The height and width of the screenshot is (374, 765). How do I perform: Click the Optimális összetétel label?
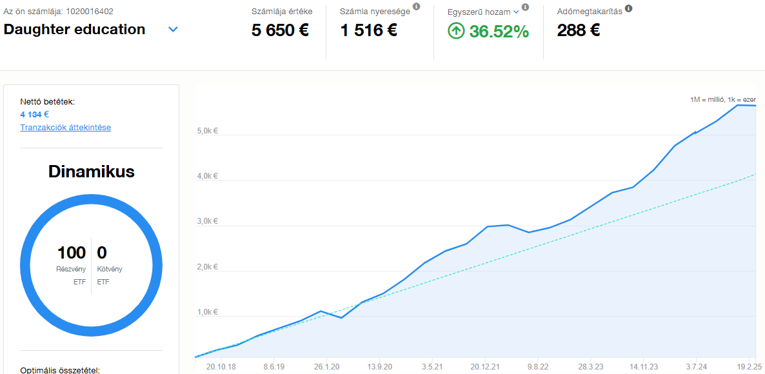pos(60,370)
